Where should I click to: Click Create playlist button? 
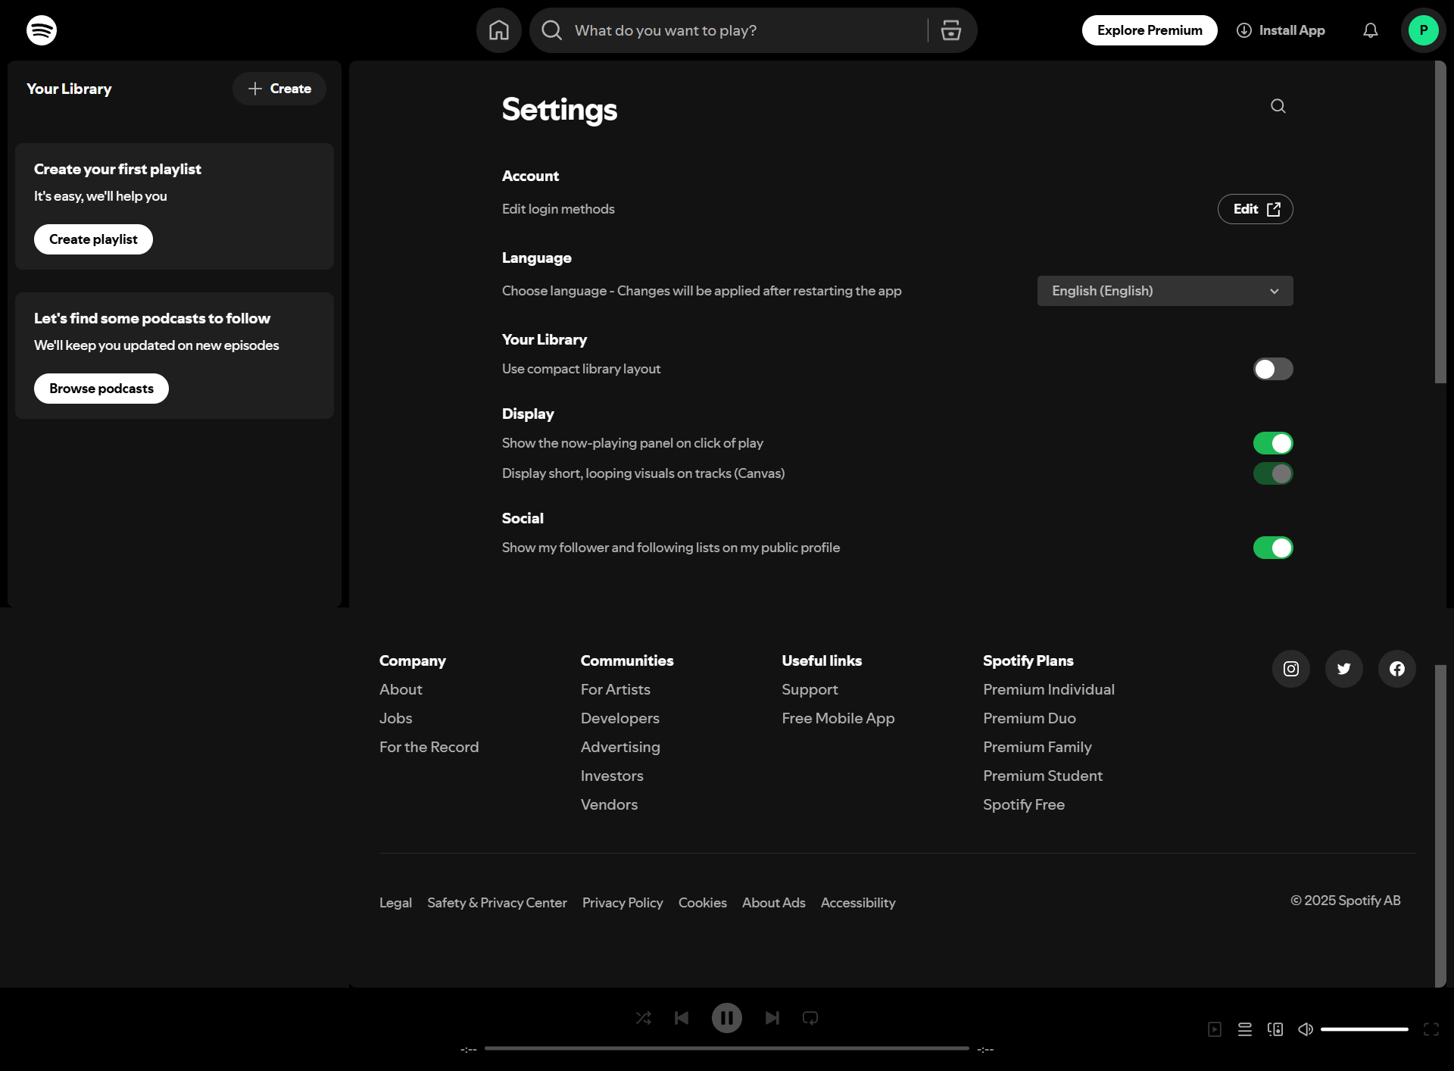93,239
